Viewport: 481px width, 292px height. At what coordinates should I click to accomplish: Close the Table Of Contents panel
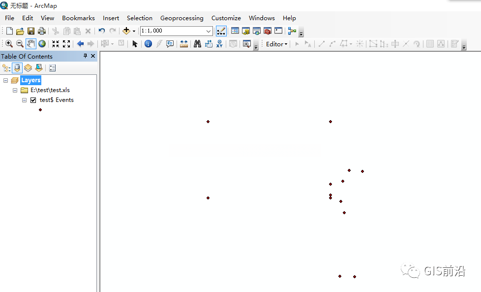pos(93,56)
